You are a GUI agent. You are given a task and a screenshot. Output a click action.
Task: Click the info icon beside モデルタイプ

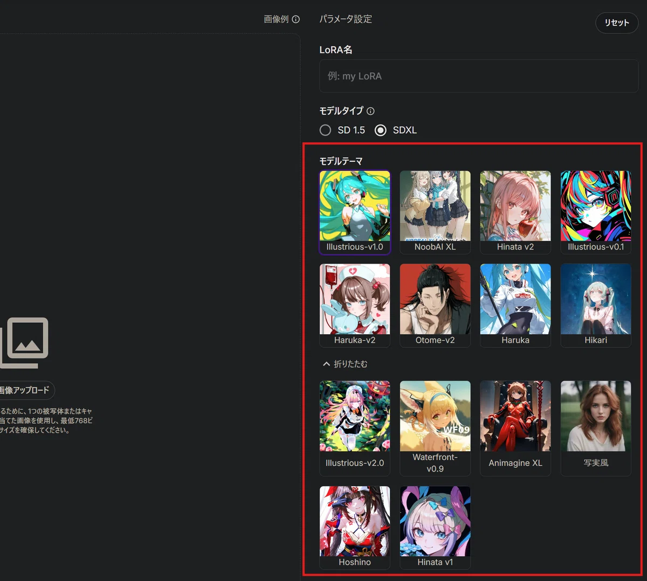pyautogui.click(x=370, y=111)
